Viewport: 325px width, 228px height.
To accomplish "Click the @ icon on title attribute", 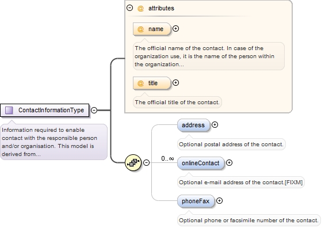I will pos(140,83).
